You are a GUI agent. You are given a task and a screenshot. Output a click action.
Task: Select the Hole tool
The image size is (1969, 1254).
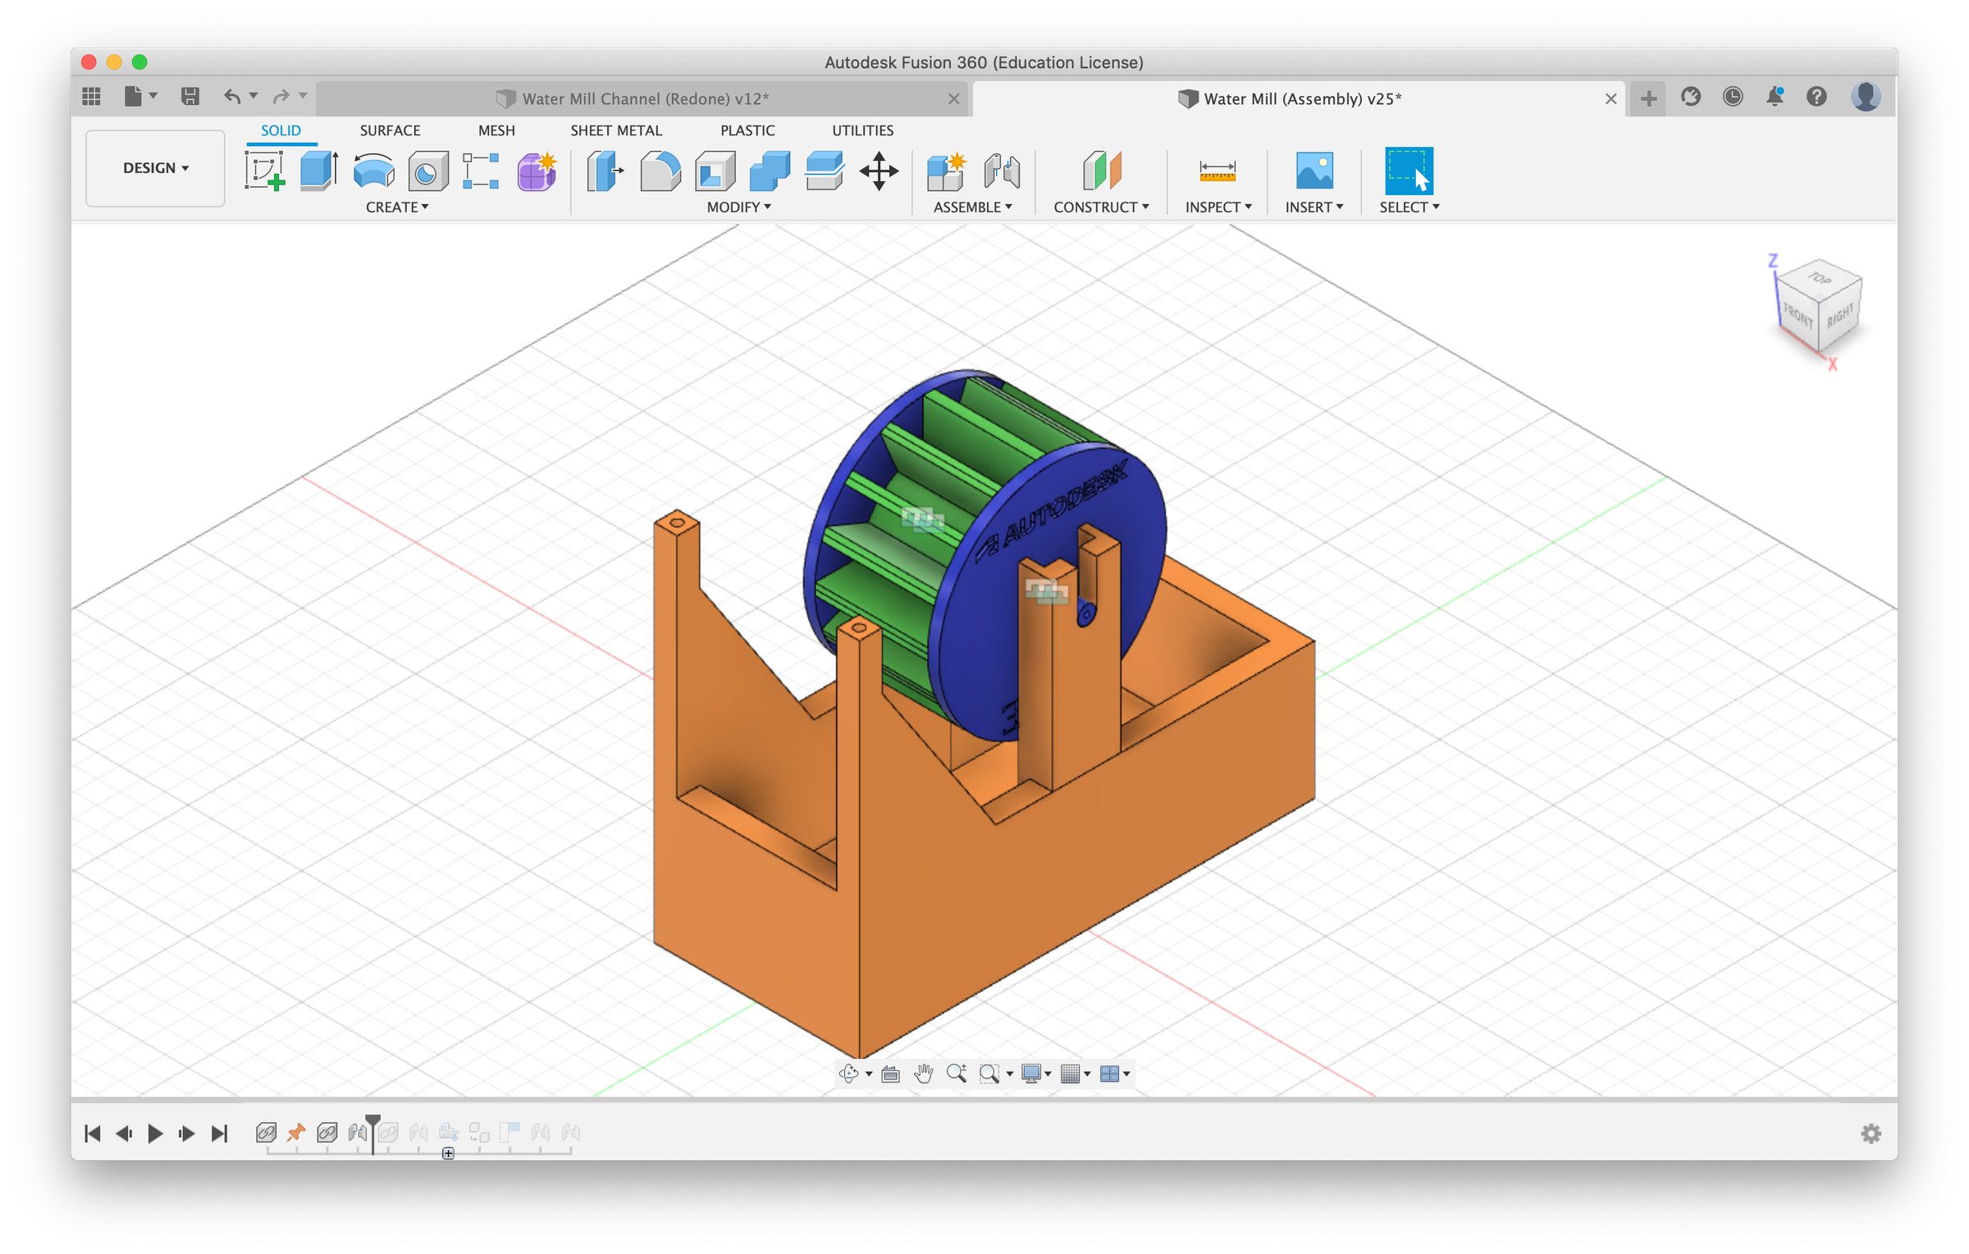pyautogui.click(x=427, y=172)
